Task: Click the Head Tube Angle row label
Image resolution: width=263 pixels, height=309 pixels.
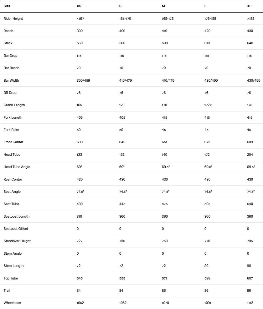Action: click(x=17, y=167)
